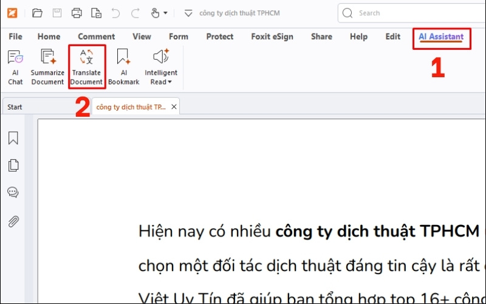
Task: Click the Foxit application logo icon
Action: (x=12, y=13)
